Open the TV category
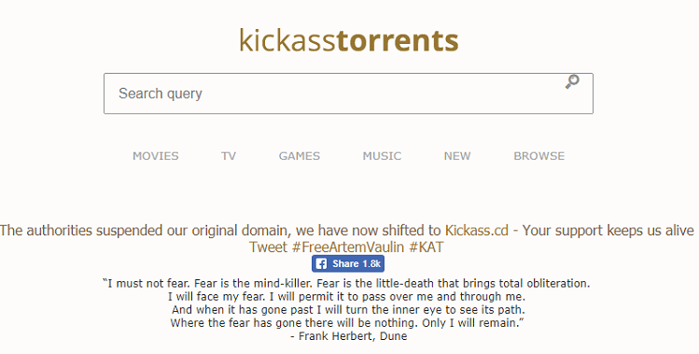Image resolution: width=699 pixels, height=354 pixels. [229, 156]
